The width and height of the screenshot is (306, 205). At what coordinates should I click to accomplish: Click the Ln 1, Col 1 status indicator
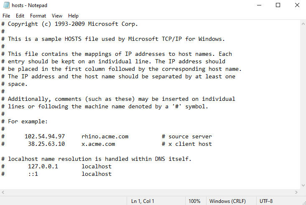[143, 201]
